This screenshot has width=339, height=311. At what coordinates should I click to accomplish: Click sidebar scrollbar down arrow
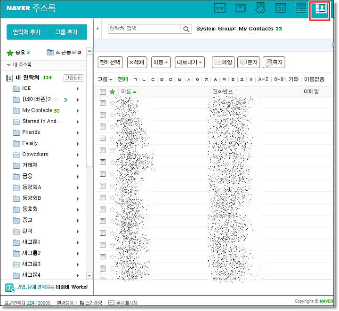point(89,276)
